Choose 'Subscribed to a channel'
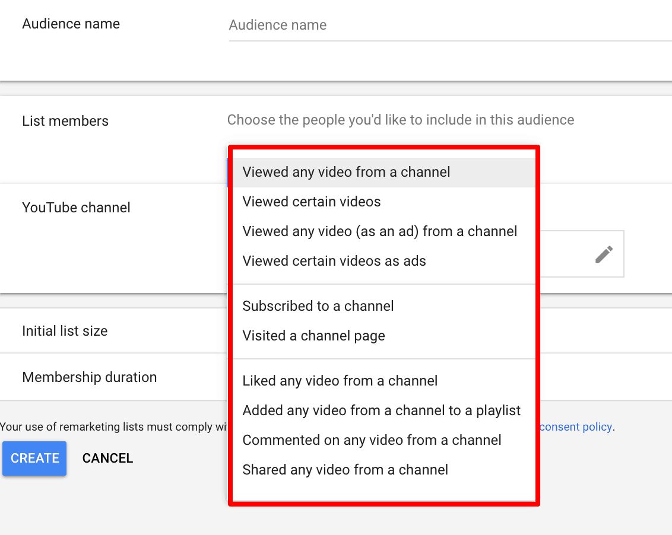 click(384, 306)
